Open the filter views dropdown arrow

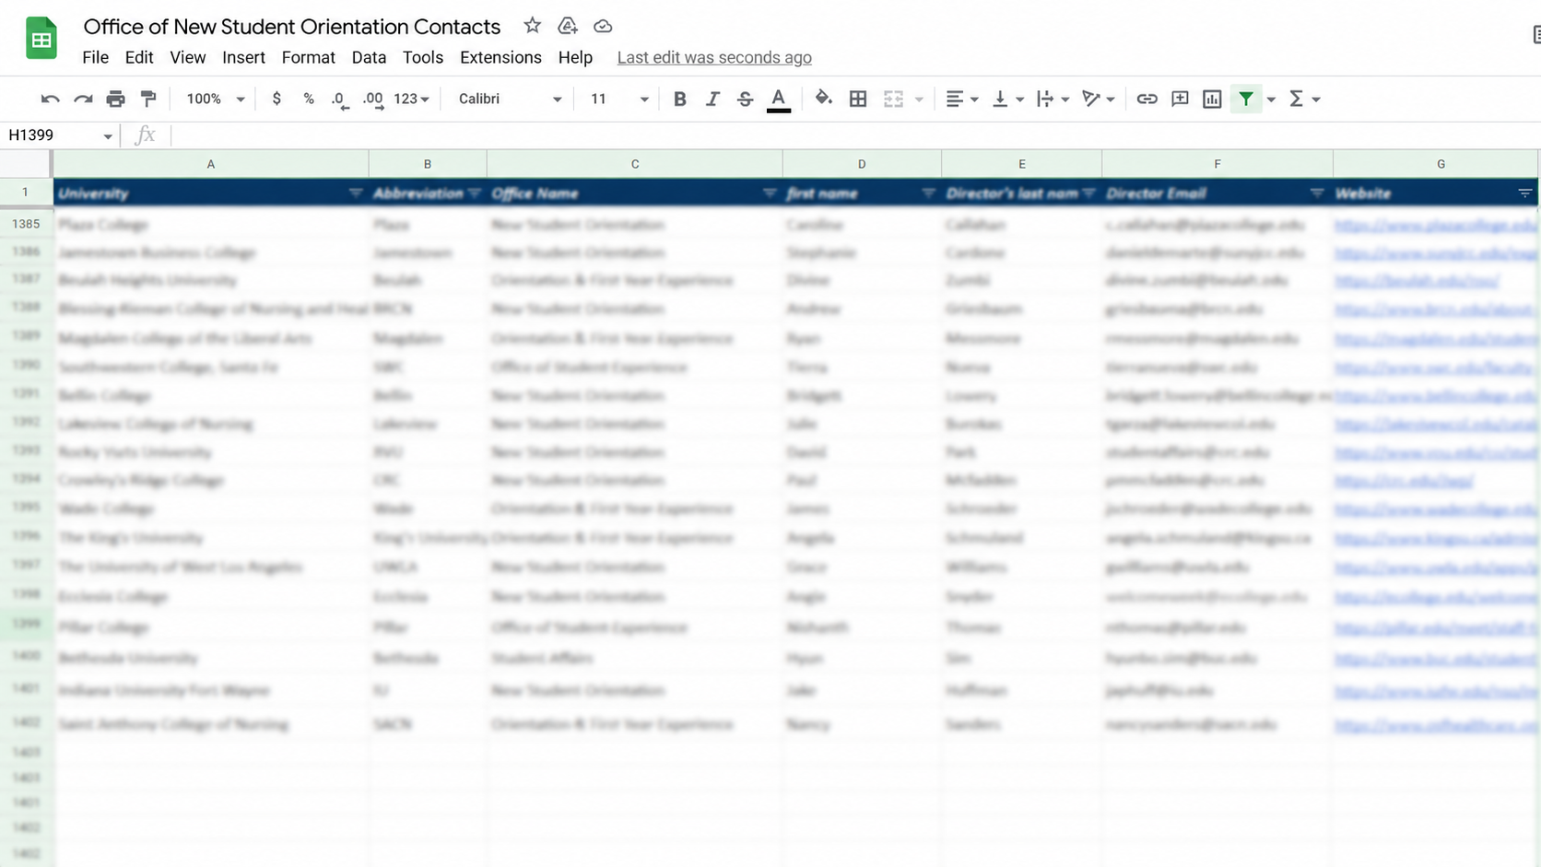(1271, 100)
